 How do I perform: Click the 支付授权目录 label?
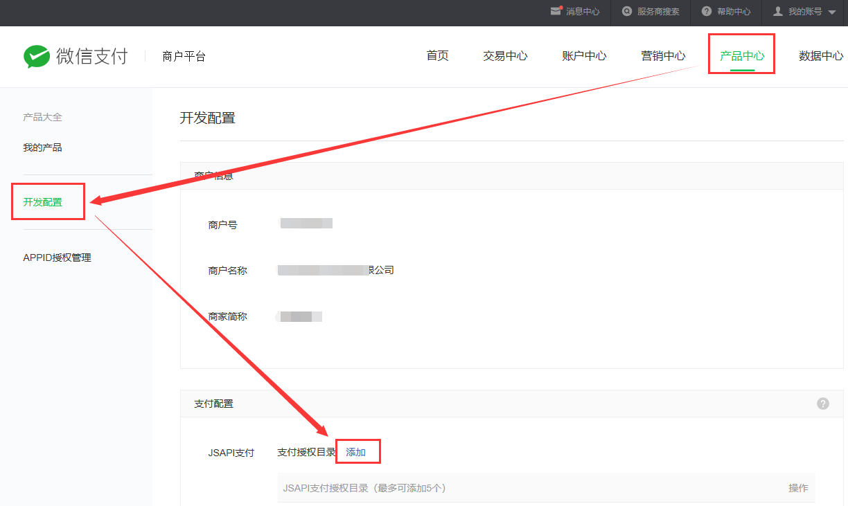306,452
